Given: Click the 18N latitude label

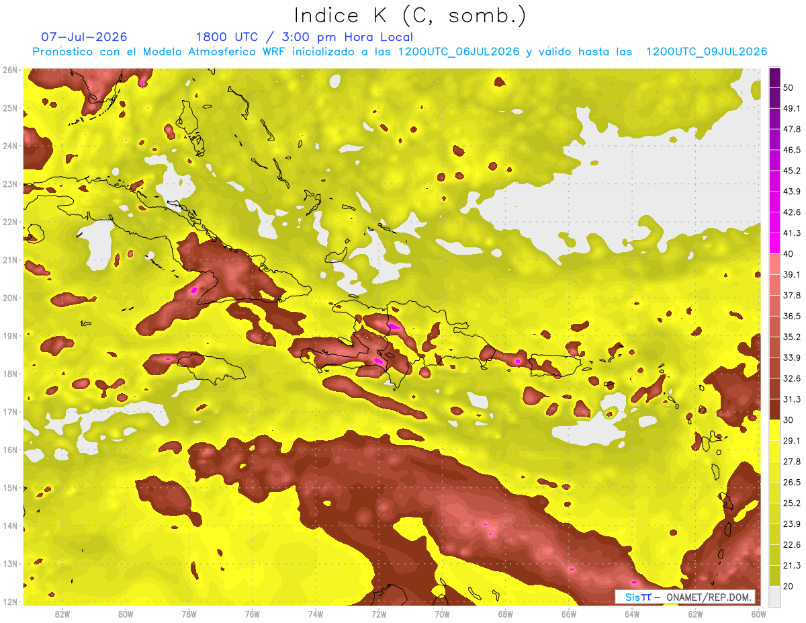Looking at the screenshot, I should click(9, 374).
